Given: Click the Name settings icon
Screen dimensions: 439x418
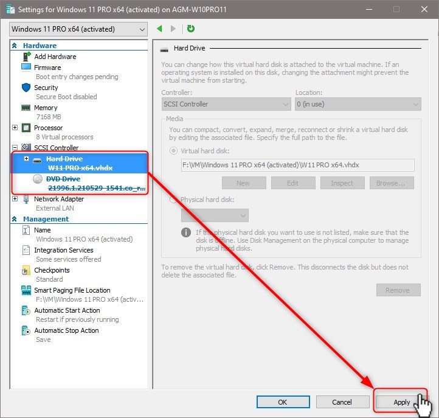Looking at the screenshot, I should coord(26,230).
